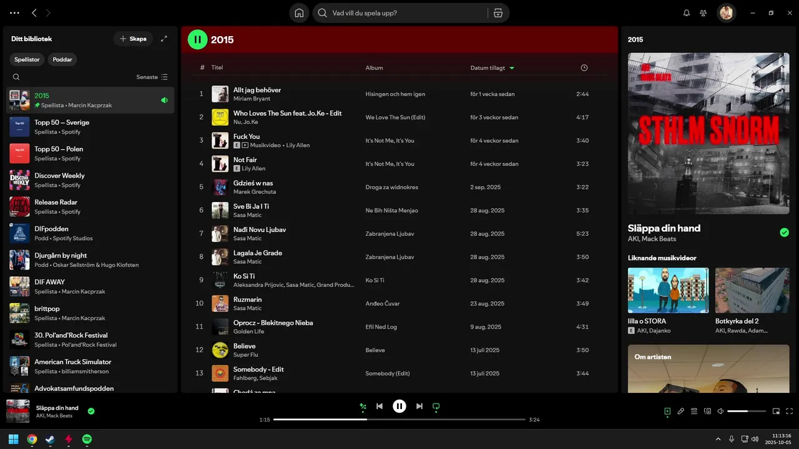
Task: Sort tracks by duration clock icon
Action: pos(584,68)
